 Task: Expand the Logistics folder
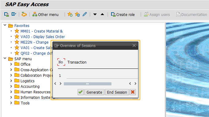click(11, 81)
